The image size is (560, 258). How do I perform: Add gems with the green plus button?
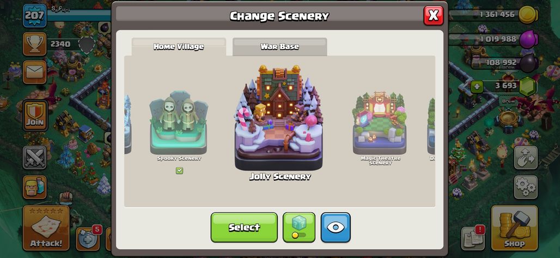477,86
